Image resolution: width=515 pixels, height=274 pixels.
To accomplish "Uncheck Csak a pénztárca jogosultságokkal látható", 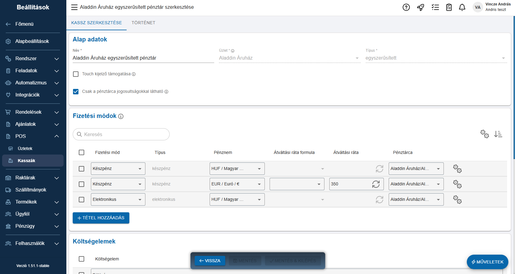I will coord(76,92).
